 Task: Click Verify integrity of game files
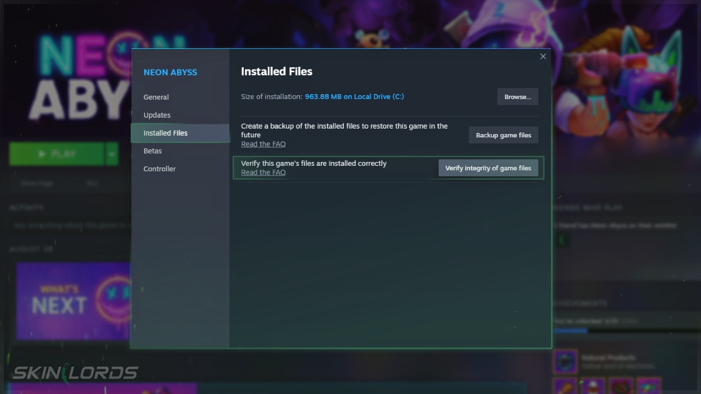point(488,168)
